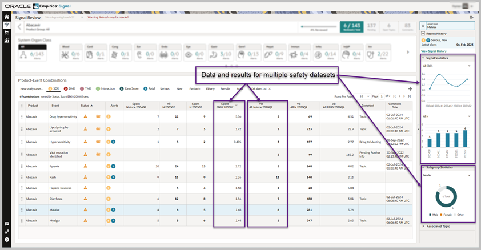Go to the next results page
This screenshot has height=250, width=481.
404,96
